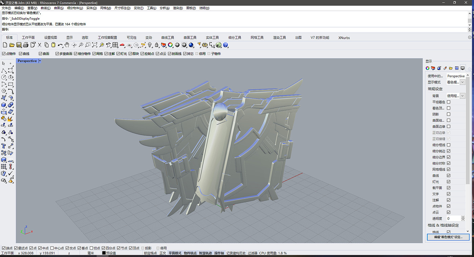Expand the 背景 background dropdown

click(462, 96)
